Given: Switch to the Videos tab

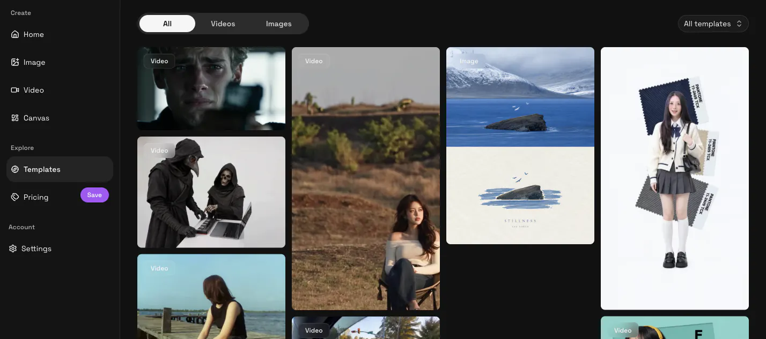Looking at the screenshot, I should pyautogui.click(x=223, y=24).
